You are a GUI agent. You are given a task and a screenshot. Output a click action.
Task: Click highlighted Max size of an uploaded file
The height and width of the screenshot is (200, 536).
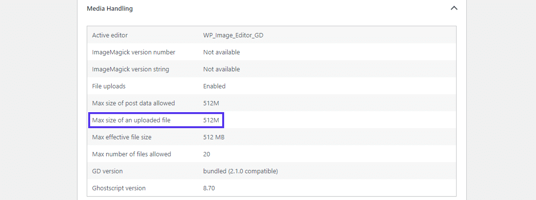click(131, 120)
